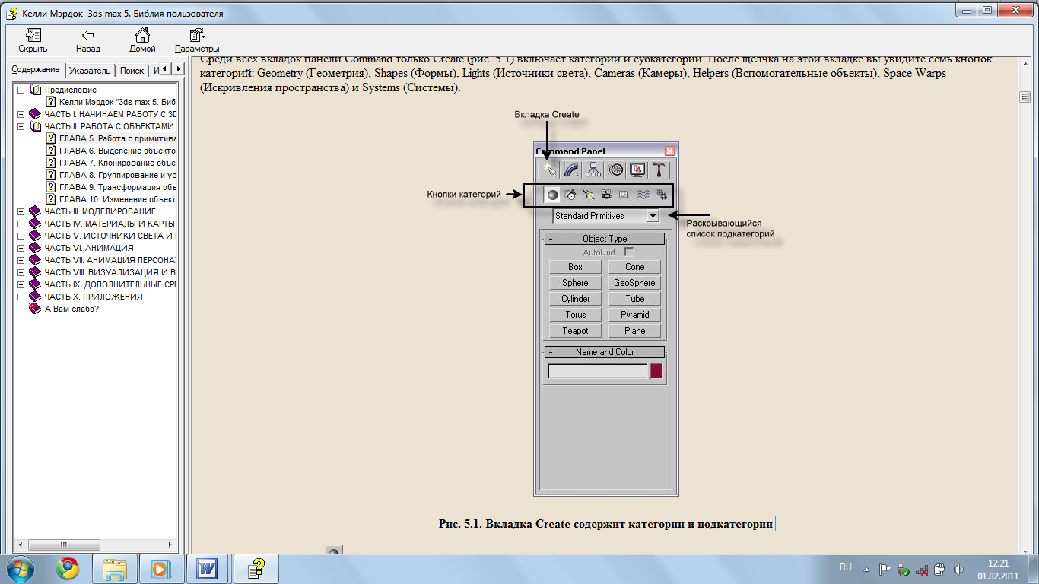Screen dimensions: 1039x584
Task: Click the Systems gears category icon
Action: (661, 195)
